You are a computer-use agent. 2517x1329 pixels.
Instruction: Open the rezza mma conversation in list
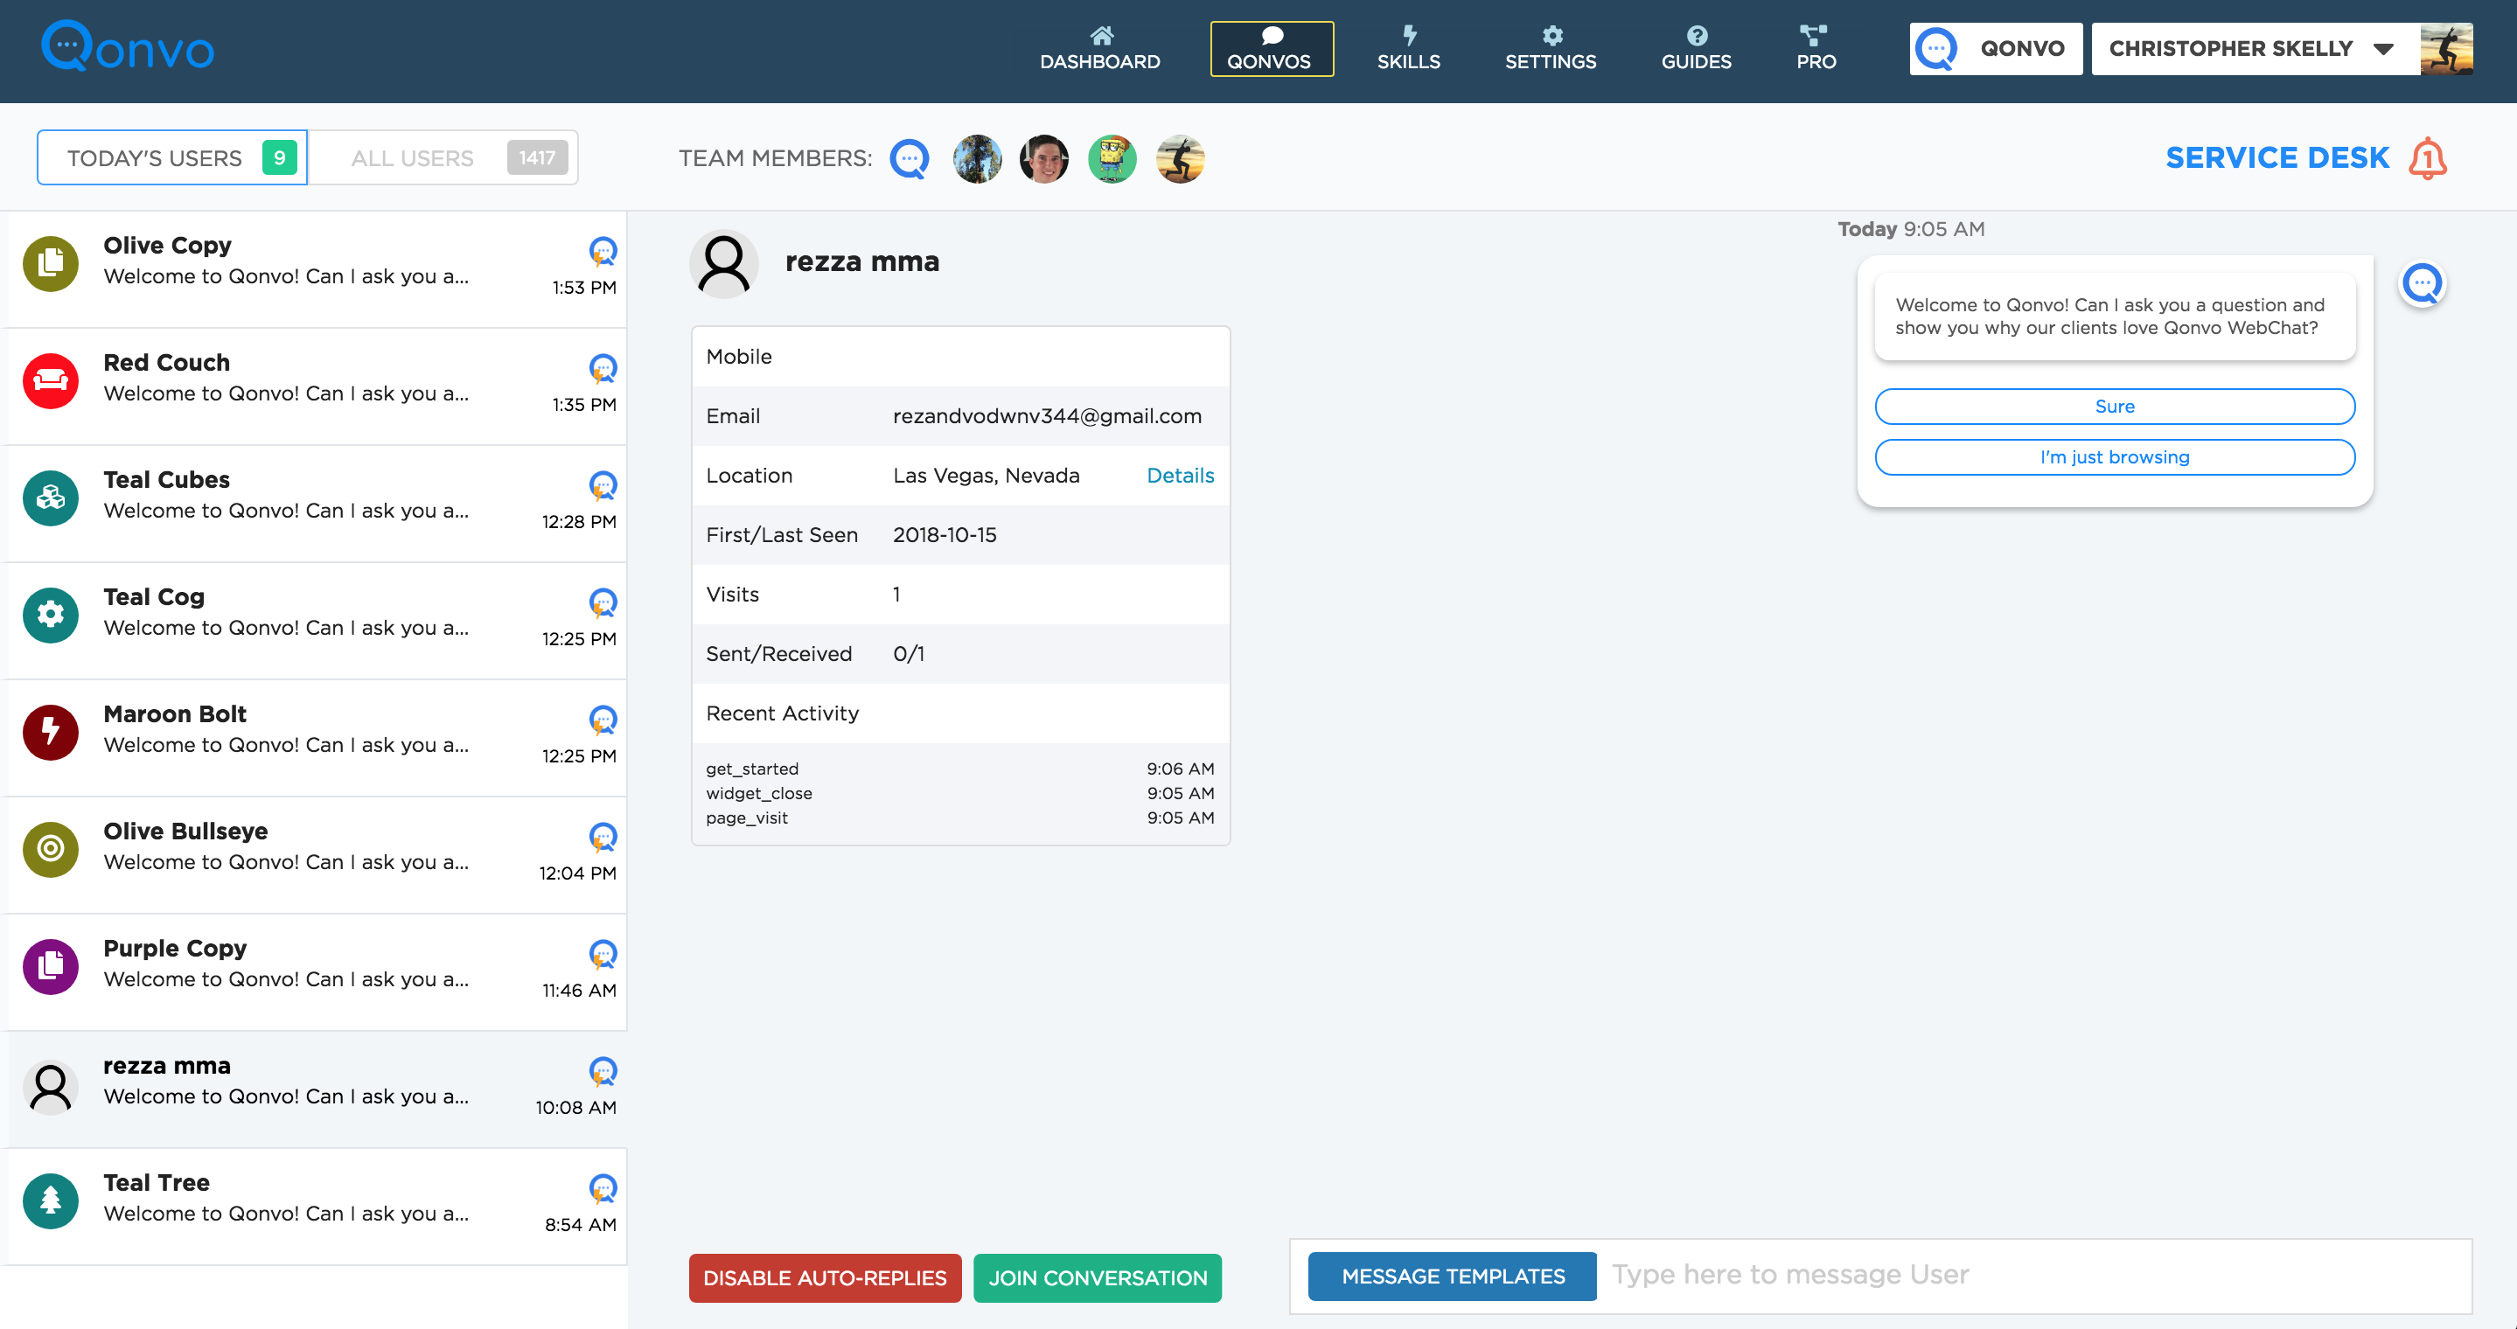[x=315, y=1089]
